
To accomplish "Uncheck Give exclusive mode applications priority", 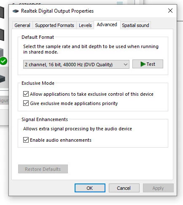I will pos(26,103).
